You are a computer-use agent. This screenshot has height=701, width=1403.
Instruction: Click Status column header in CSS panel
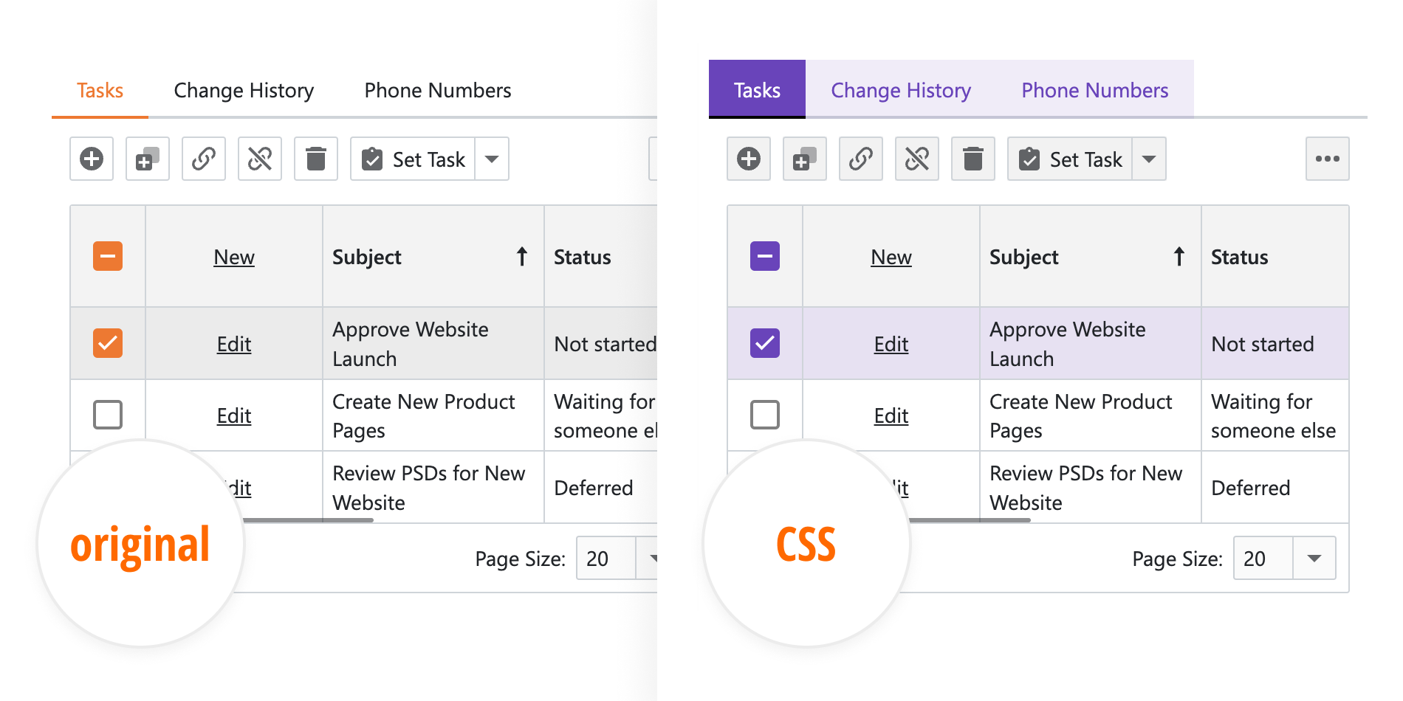click(x=1275, y=257)
